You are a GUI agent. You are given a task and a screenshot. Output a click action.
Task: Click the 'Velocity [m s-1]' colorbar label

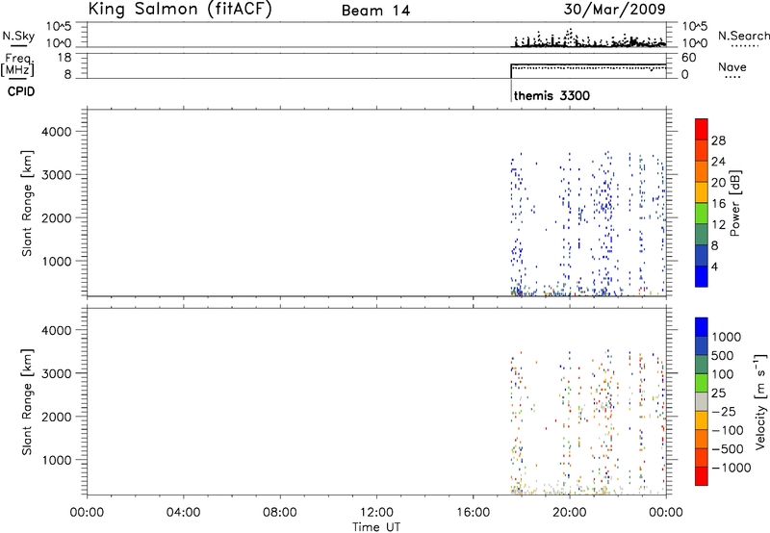point(760,401)
